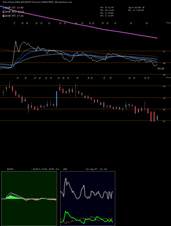The height and width of the screenshot is (226, 171).
Task: Click the 17 price axis label
Action: [164, 51]
